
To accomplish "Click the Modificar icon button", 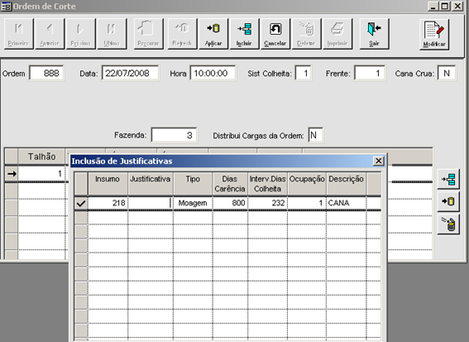I will (x=434, y=35).
